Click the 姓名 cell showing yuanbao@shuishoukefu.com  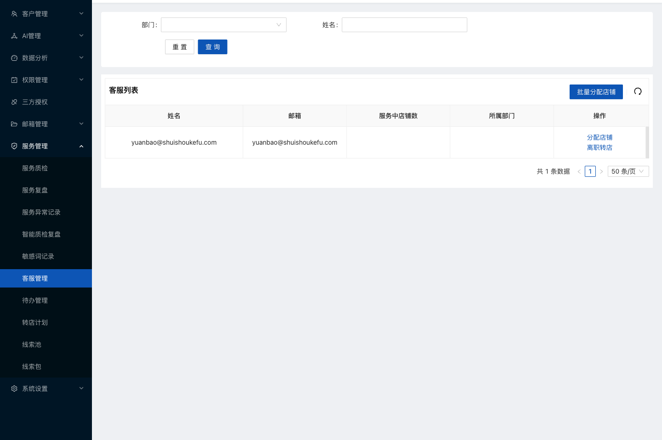click(174, 142)
